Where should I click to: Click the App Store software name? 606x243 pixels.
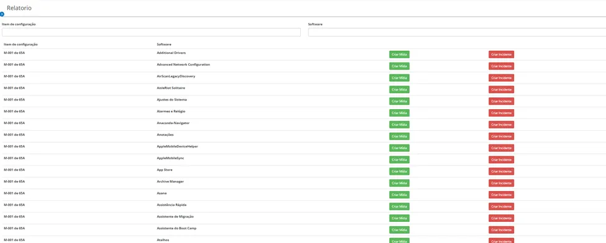click(164, 170)
